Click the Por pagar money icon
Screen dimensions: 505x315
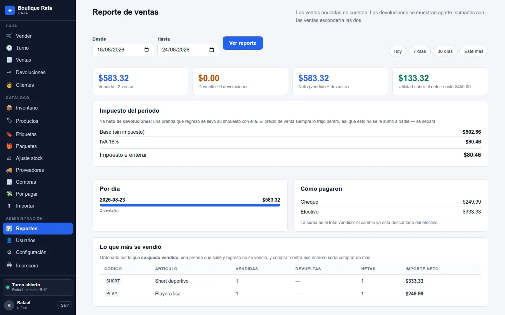(9, 194)
